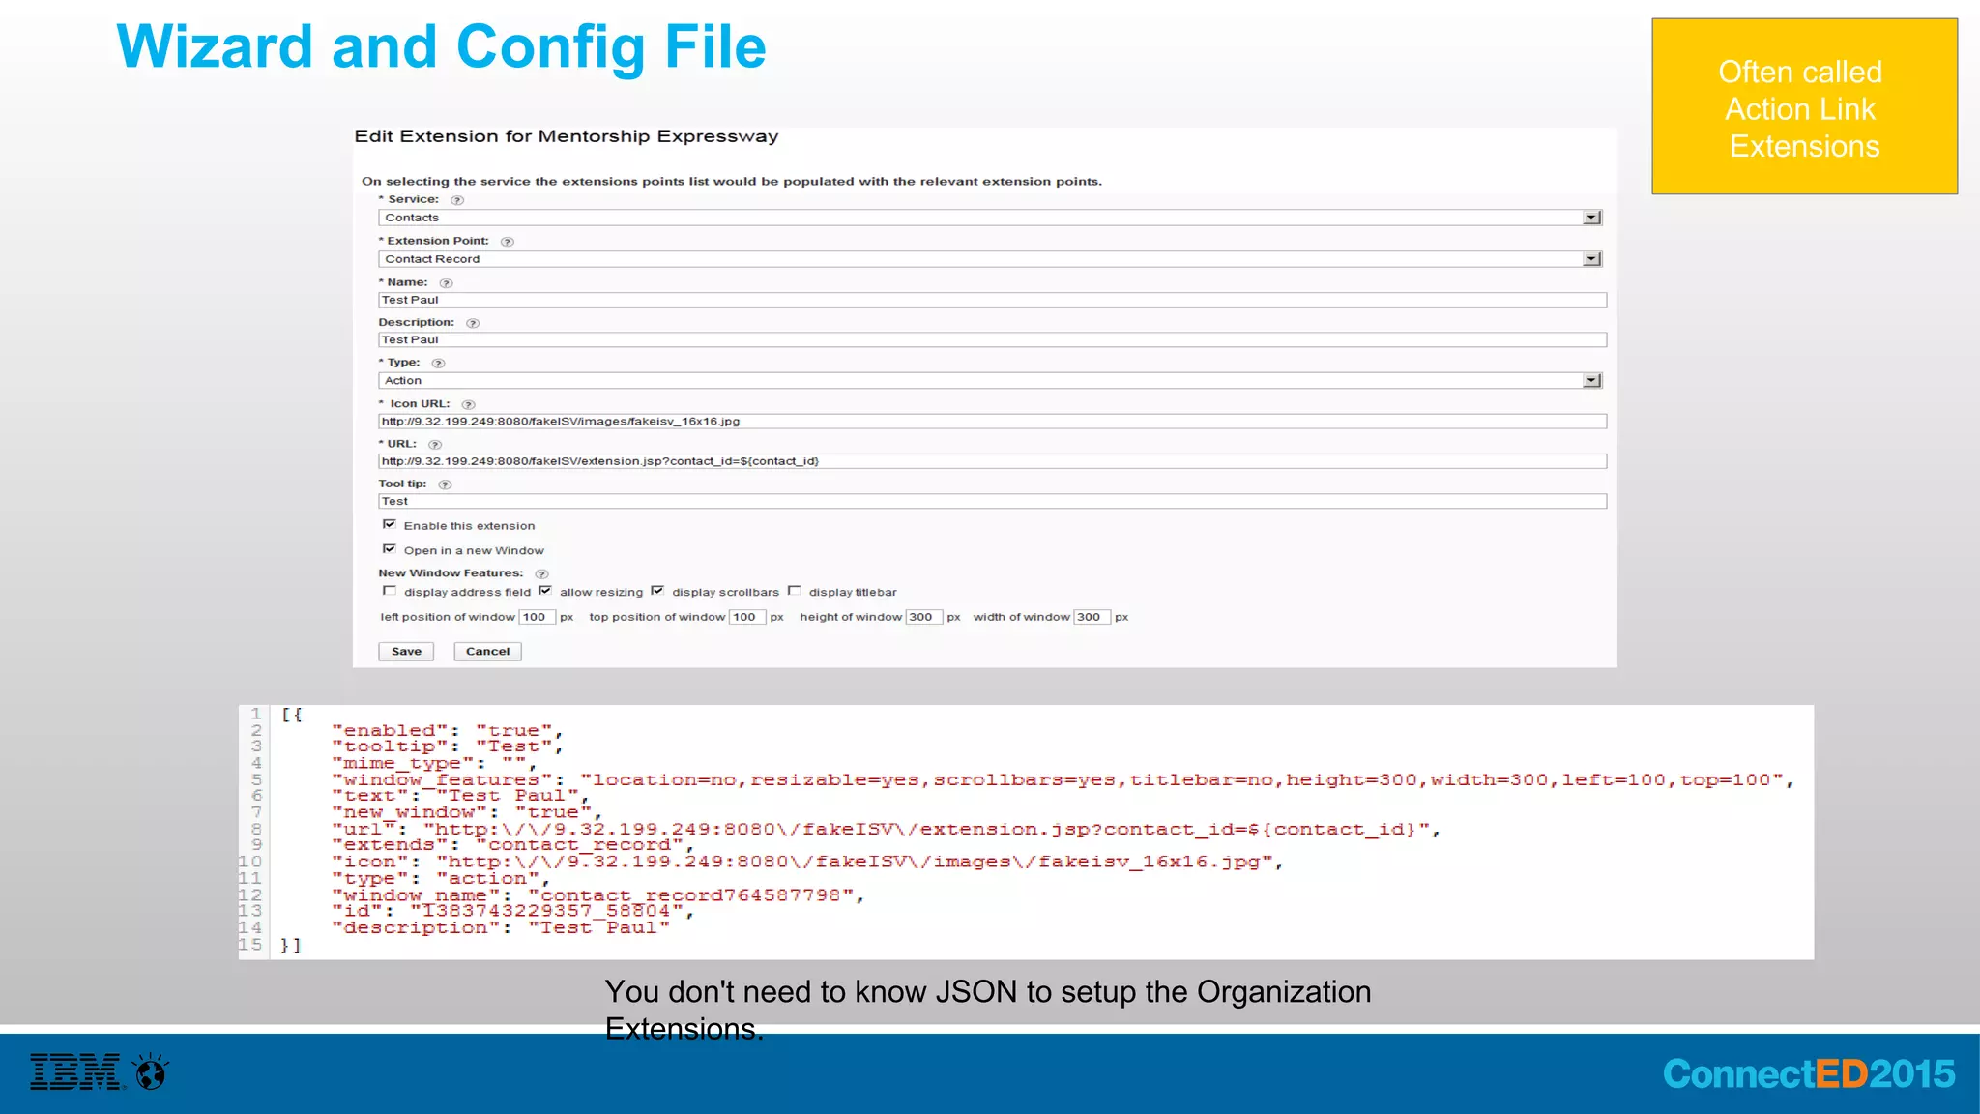Enable display address field checkbox
Image resolution: width=1980 pixels, height=1114 pixels.
(390, 591)
